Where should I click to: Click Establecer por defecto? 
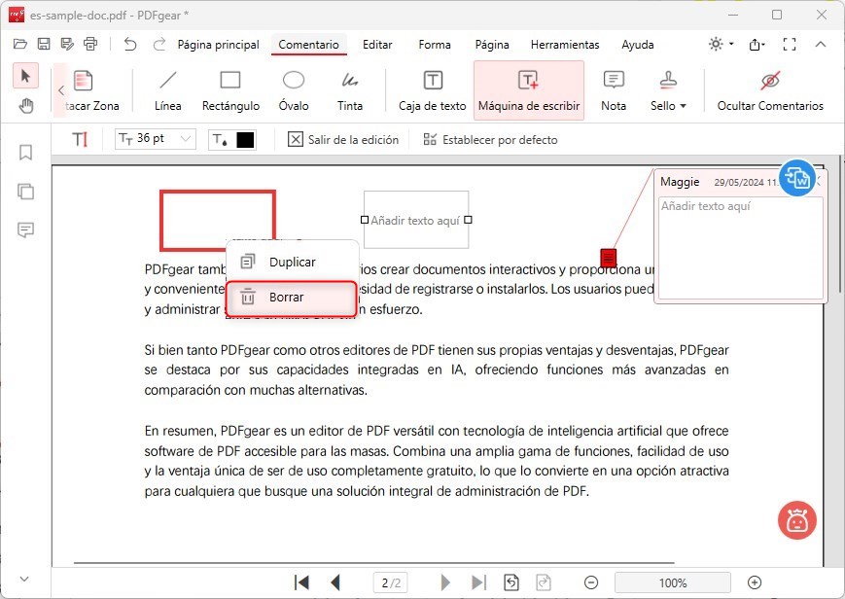[490, 140]
